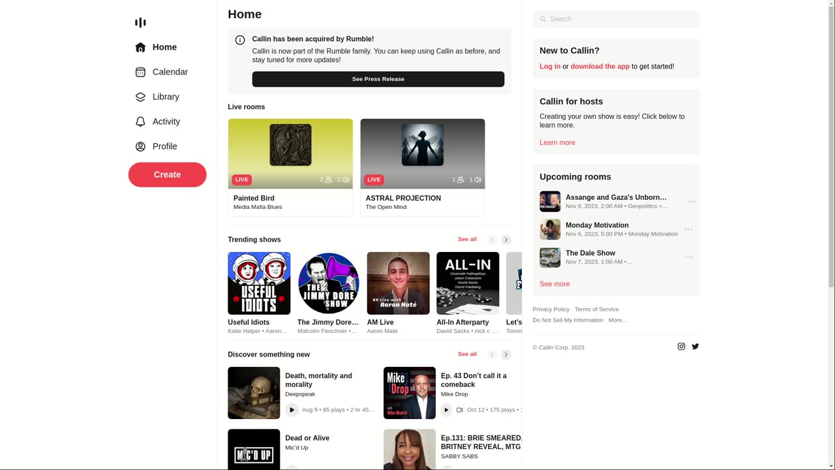
Task: Open options menu for Monday Motivation room
Action: coord(688,230)
